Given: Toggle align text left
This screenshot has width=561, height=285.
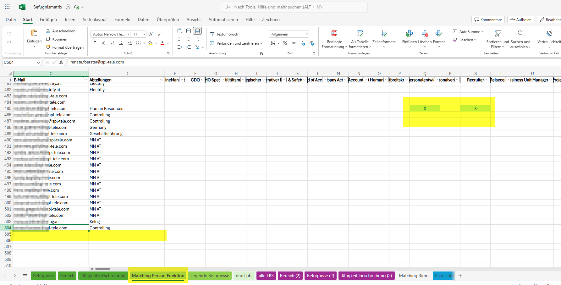Looking at the screenshot, I should (x=180, y=39).
